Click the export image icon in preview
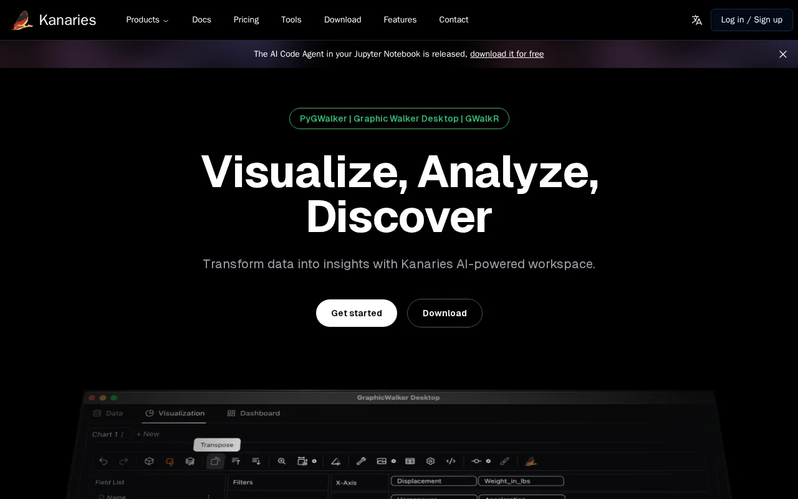Image resolution: width=798 pixels, height=499 pixels. [382, 462]
